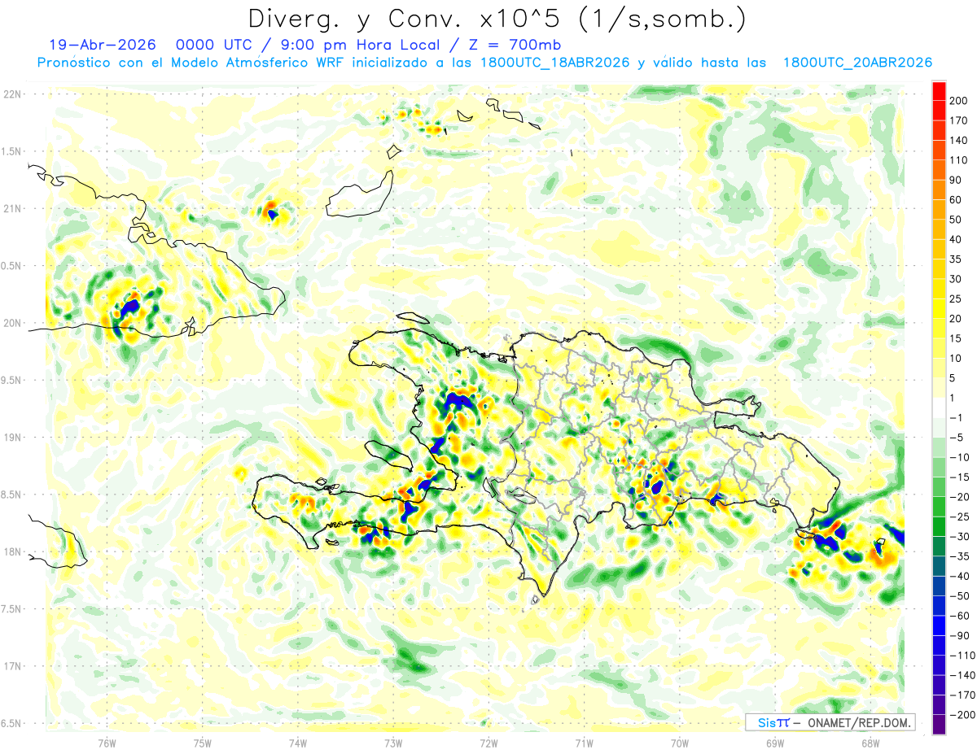The image size is (977, 754).
Task: Click the colorbar label 50
Action: [957, 219]
